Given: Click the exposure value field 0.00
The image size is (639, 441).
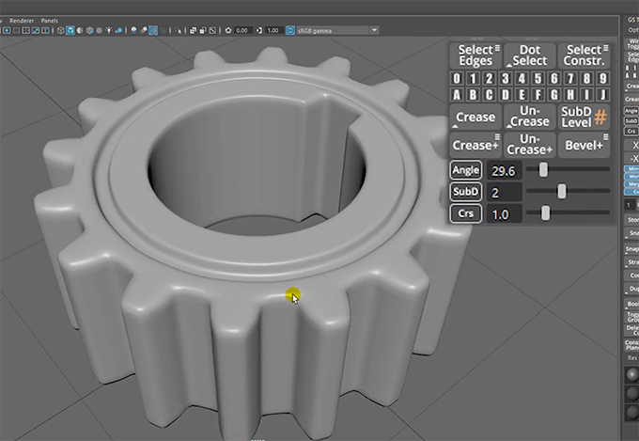Looking at the screenshot, I should (x=242, y=31).
